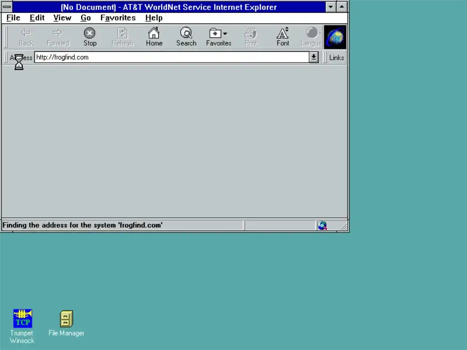Click the Forward arrow toolbar button
Image resolution: width=467 pixels, height=350 pixels.
tap(58, 37)
